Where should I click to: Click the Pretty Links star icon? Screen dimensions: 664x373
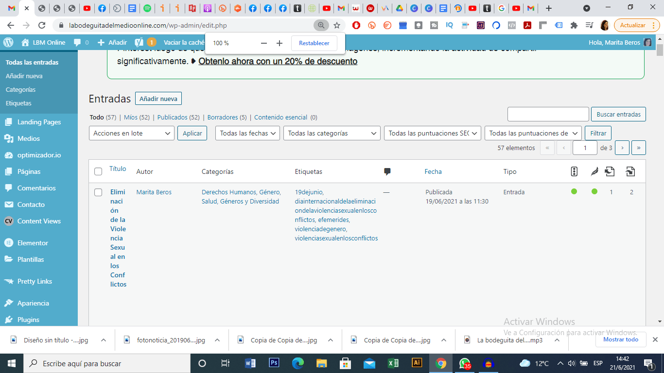8,281
